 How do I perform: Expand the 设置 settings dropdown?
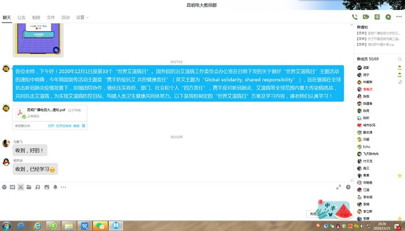(x=82, y=17)
